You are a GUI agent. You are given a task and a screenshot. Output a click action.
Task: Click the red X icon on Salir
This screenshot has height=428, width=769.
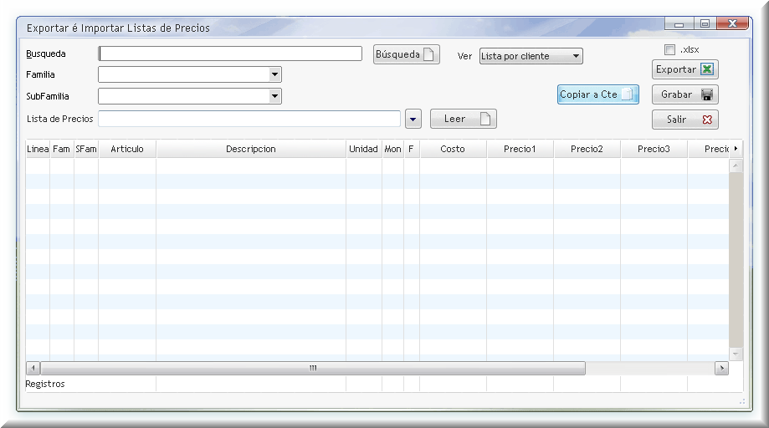pos(707,120)
